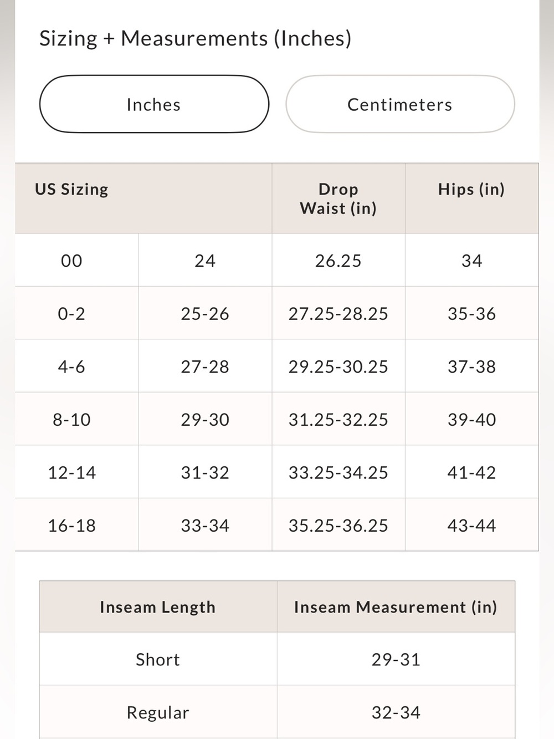The height and width of the screenshot is (739, 554).
Task: Click the Sizing + Measurements heading
Action: (x=195, y=38)
